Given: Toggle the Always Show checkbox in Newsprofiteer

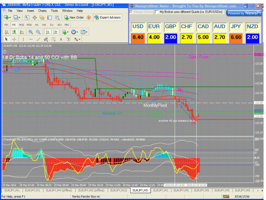Looking at the screenshot, I should (x=131, y=12).
